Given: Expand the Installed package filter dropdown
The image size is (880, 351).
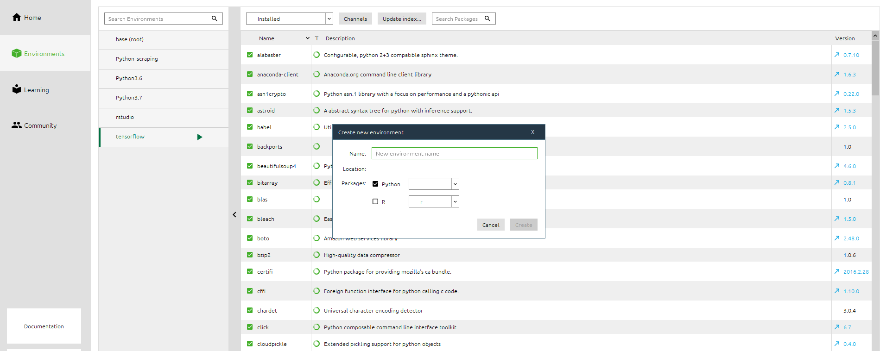Looking at the screenshot, I should click(x=329, y=19).
